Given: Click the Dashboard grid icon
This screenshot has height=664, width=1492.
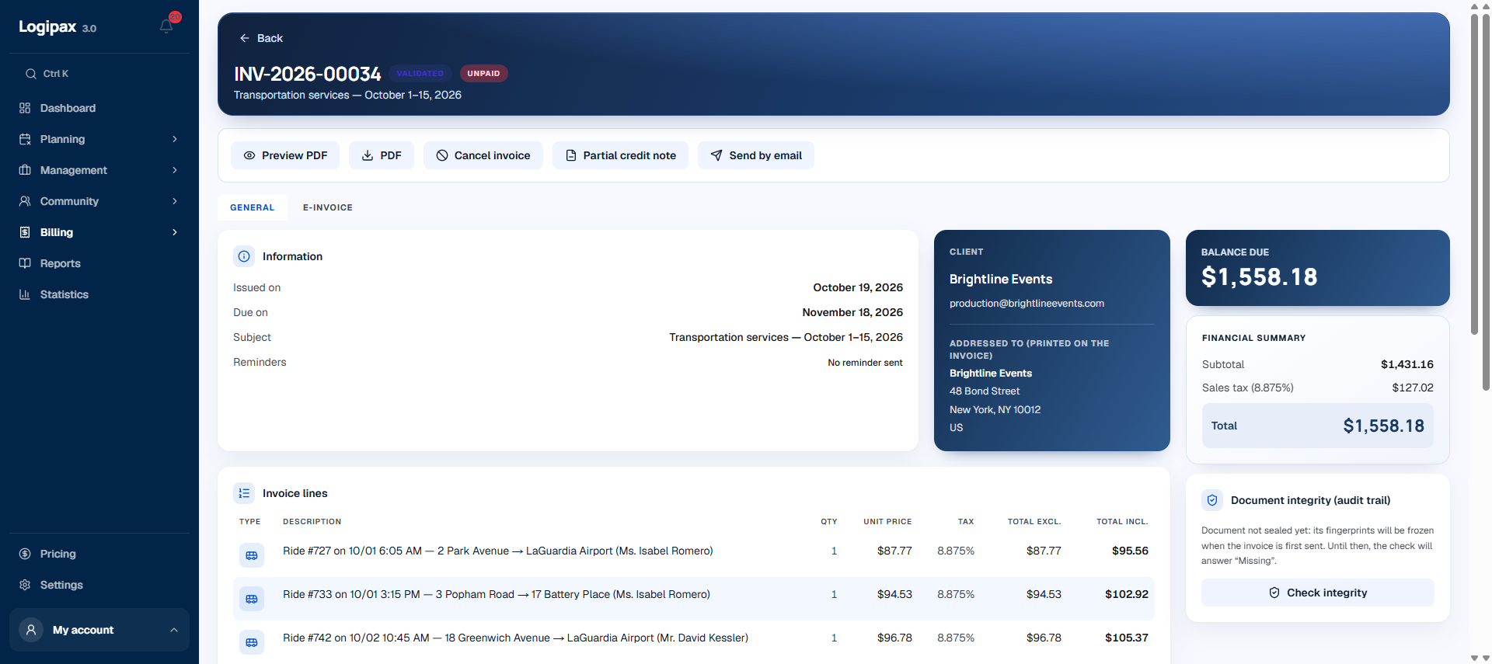Looking at the screenshot, I should (25, 108).
